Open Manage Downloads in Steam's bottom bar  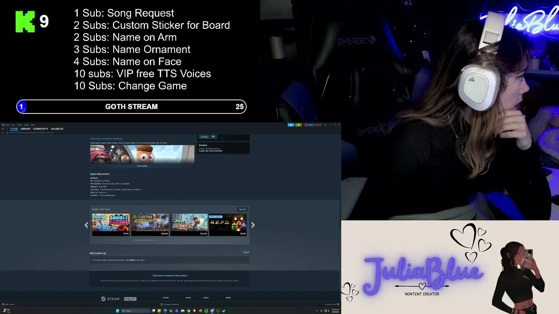point(170,304)
